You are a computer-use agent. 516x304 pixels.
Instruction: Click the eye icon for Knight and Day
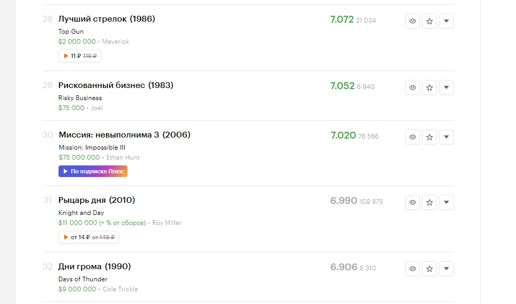pos(412,202)
